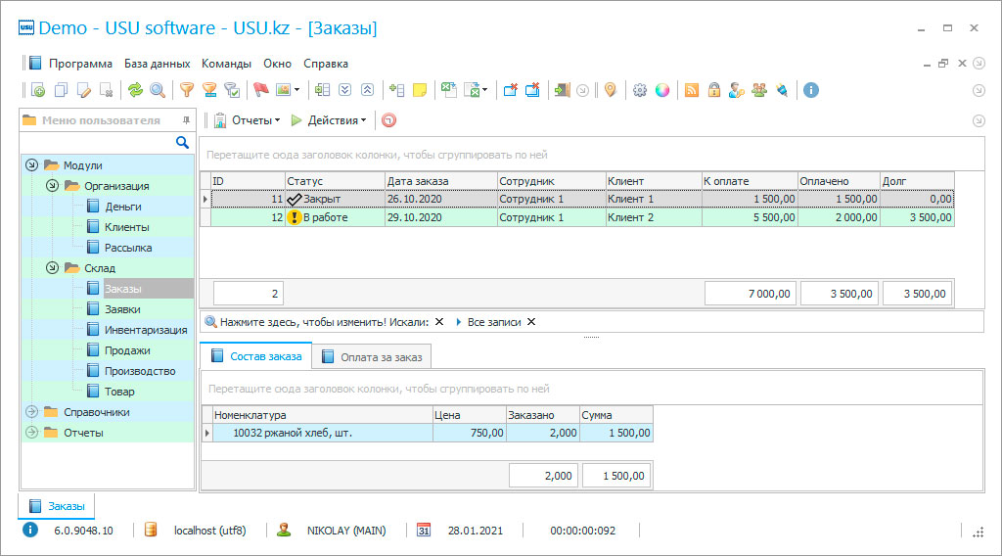The image size is (1002, 556).
Task: Expand the Отчеты tree node in the sidebar
Action: click(x=31, y=432)
